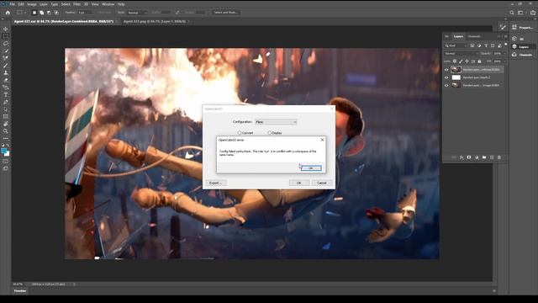Open the Image menu
538x303 pixels.
tap(32, 4)
